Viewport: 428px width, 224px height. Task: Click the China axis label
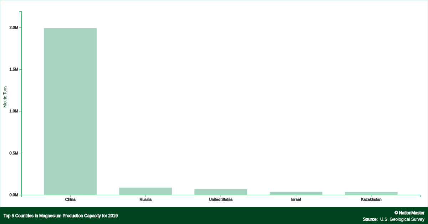pos(70,200)
